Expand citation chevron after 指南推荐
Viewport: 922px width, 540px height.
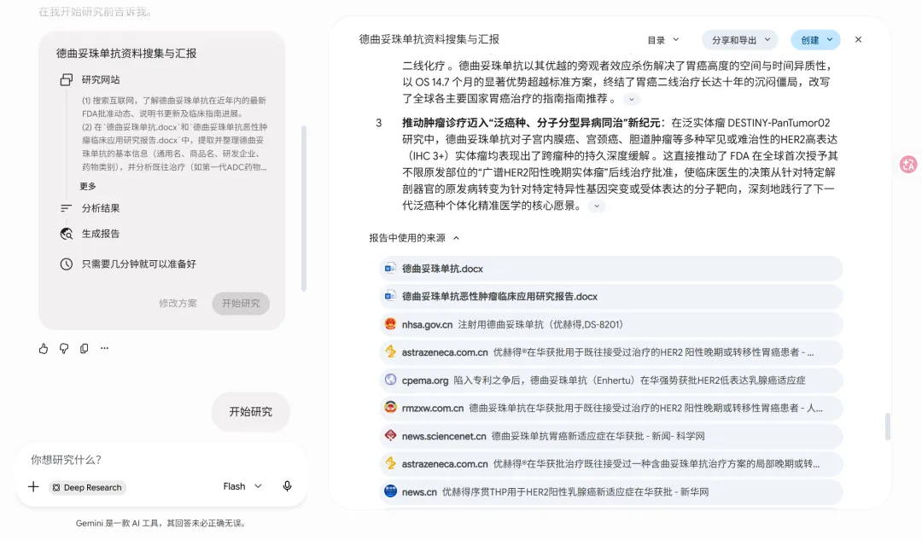632,99
